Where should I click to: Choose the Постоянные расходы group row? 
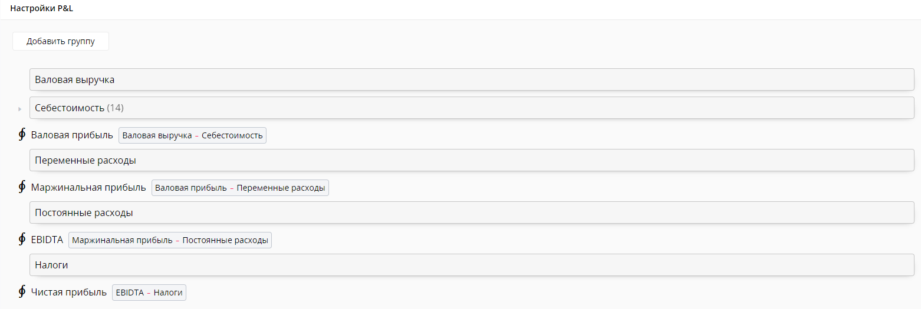[x=471, y=212]
